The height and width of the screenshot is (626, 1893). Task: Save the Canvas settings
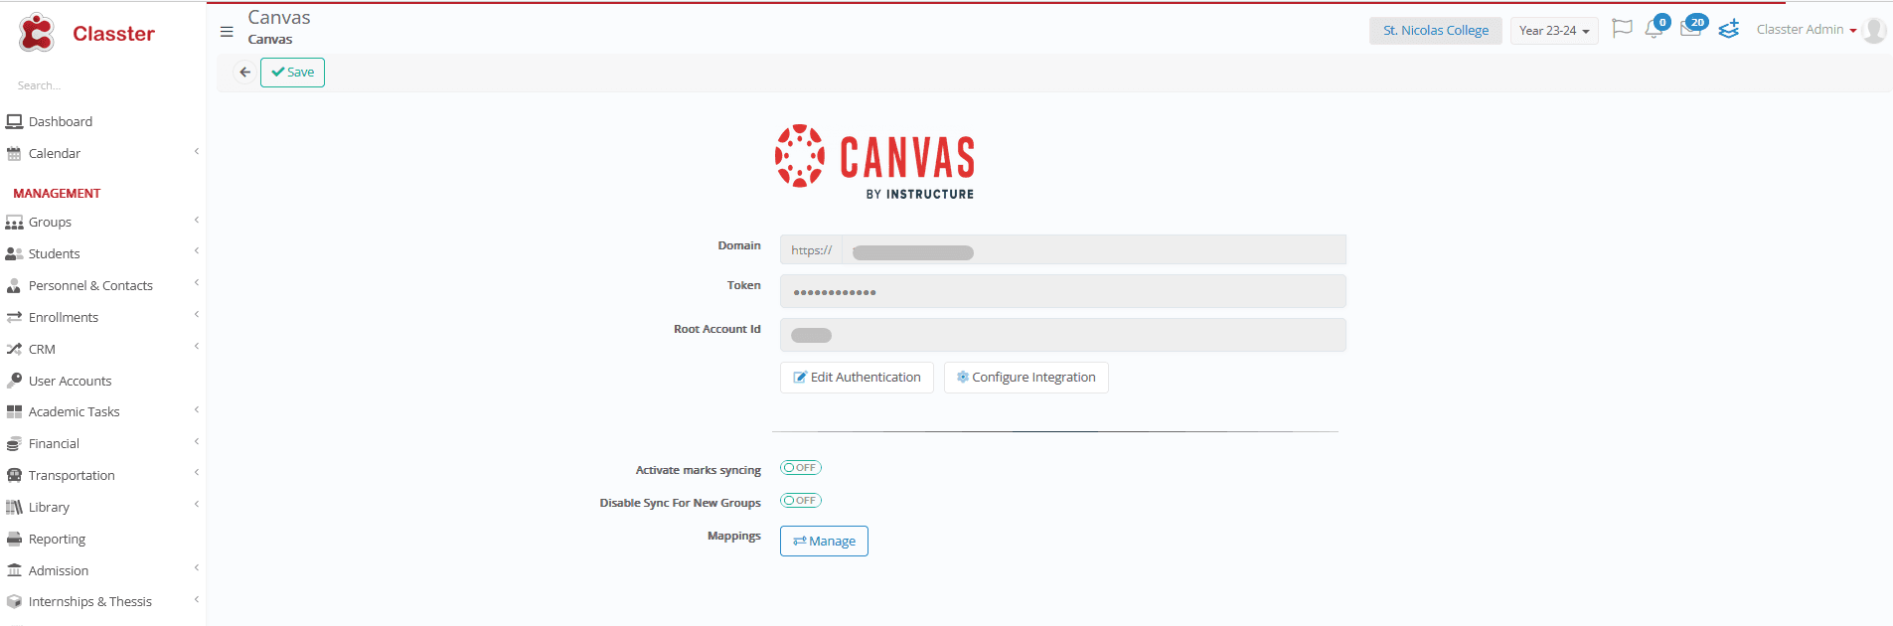click(x=292, y=73)
